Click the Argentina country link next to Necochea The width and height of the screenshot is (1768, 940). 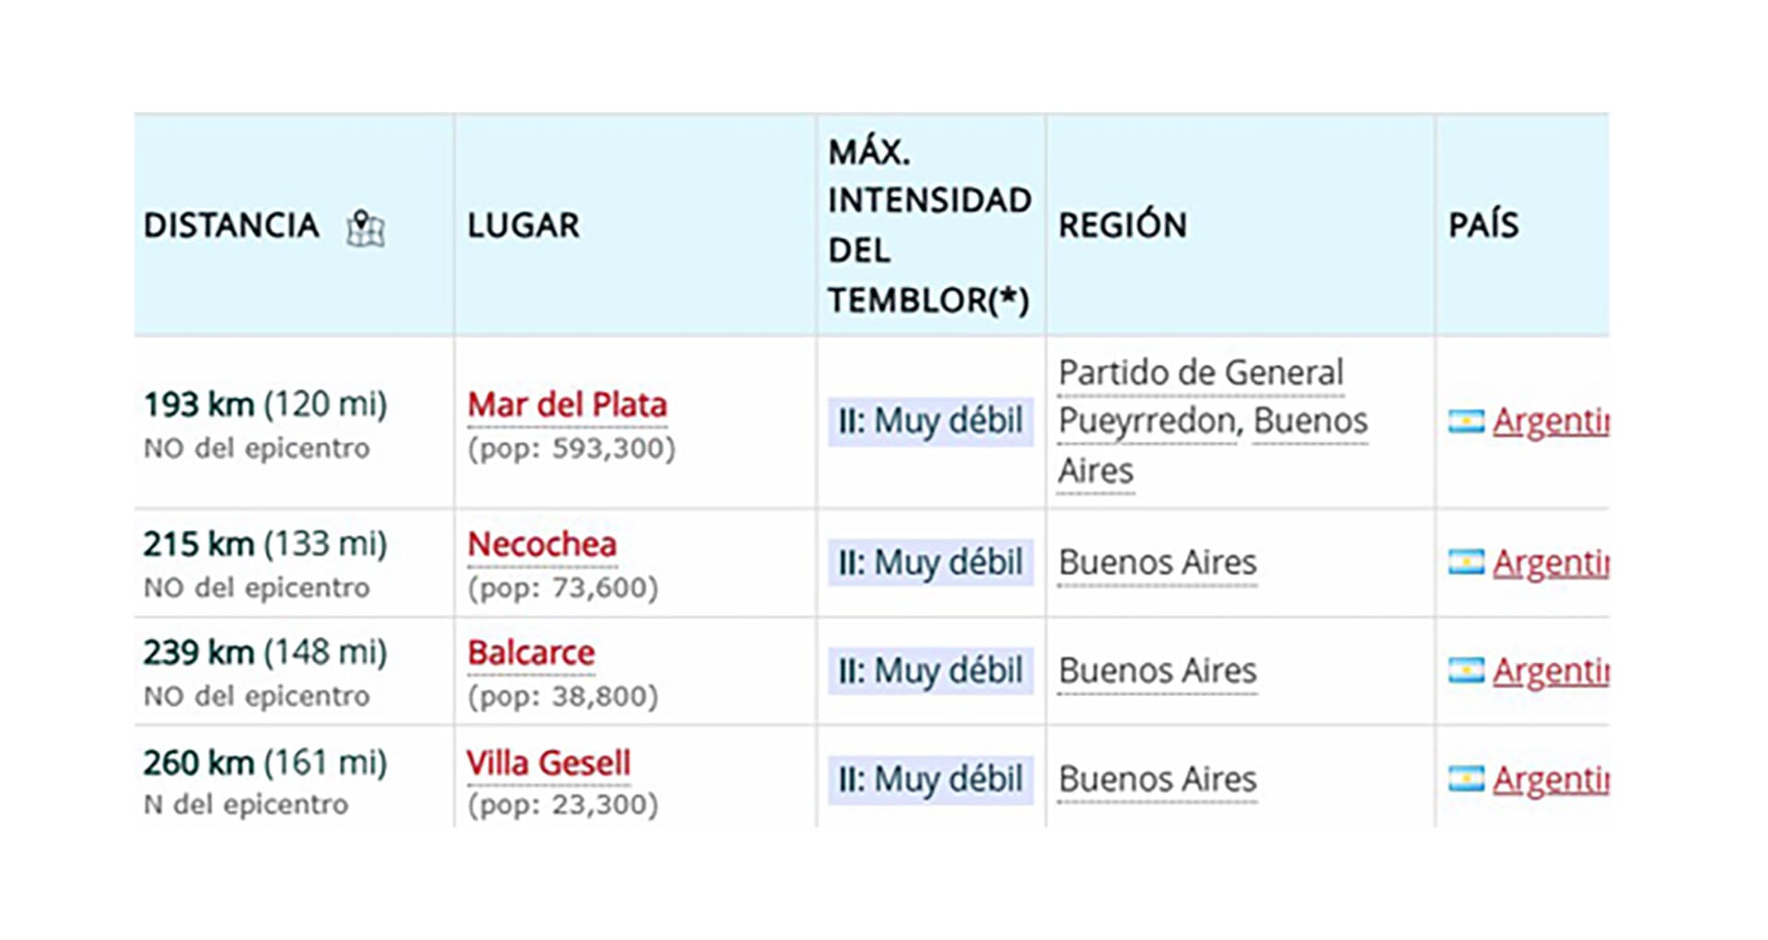[1556, 562]
